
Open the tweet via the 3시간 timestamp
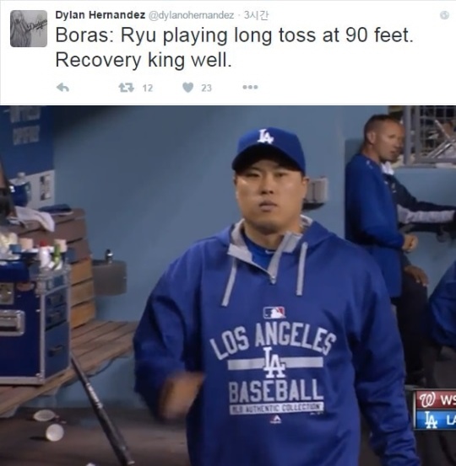pos(256,15)
